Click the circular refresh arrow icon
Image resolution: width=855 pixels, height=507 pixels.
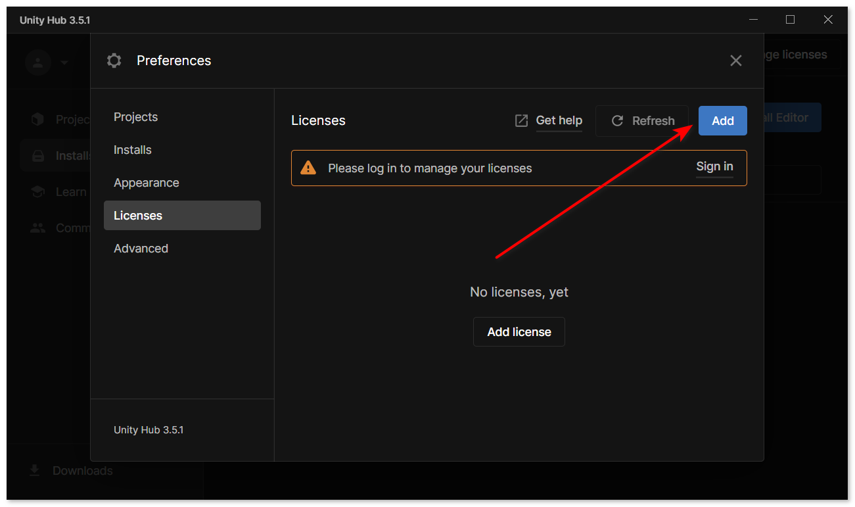617,121
